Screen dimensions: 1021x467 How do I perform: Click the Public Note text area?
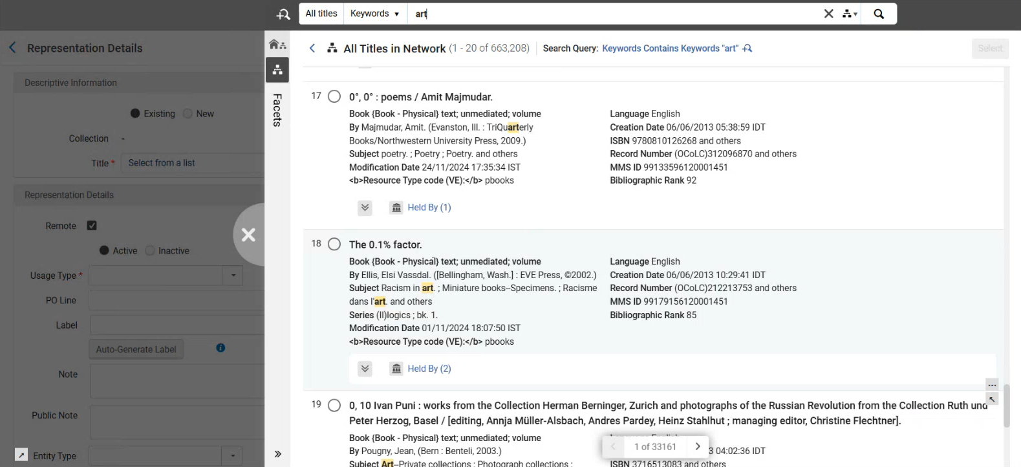[x=177, y=422]
